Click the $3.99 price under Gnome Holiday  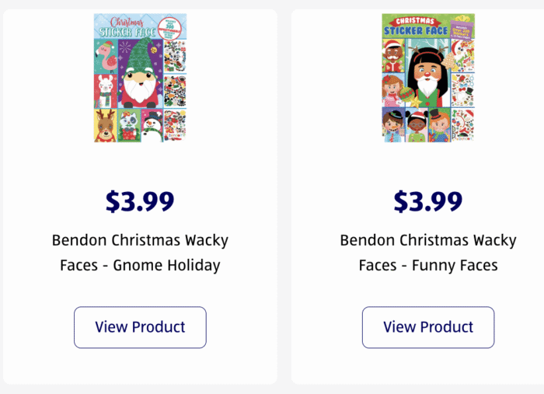140,201
